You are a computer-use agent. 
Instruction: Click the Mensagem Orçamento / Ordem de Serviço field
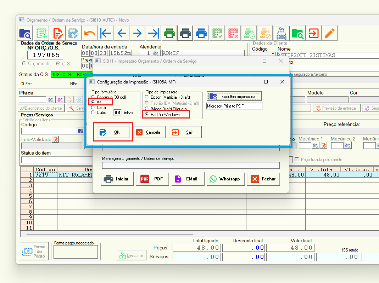[x=191, y=165]
